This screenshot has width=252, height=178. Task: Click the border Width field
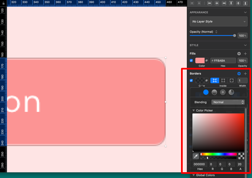point(242,80)
